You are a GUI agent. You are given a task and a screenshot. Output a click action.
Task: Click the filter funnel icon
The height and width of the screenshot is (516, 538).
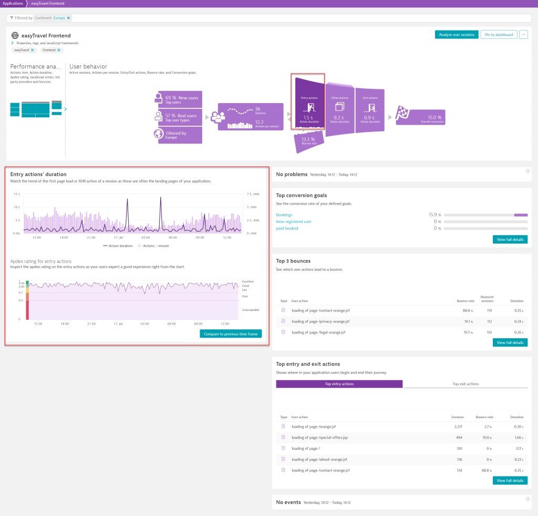coord(12,17)
